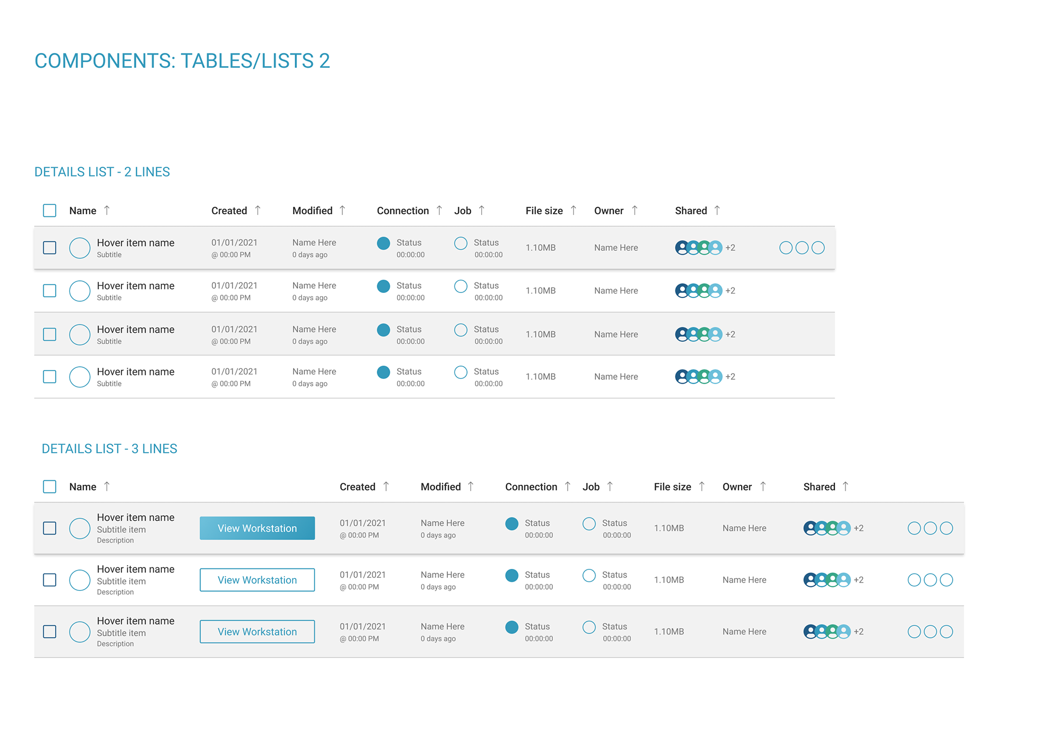Screen dimensions: 1050x746
Task: Check the first row in 3 Lines list
Action: pos(50,528)
